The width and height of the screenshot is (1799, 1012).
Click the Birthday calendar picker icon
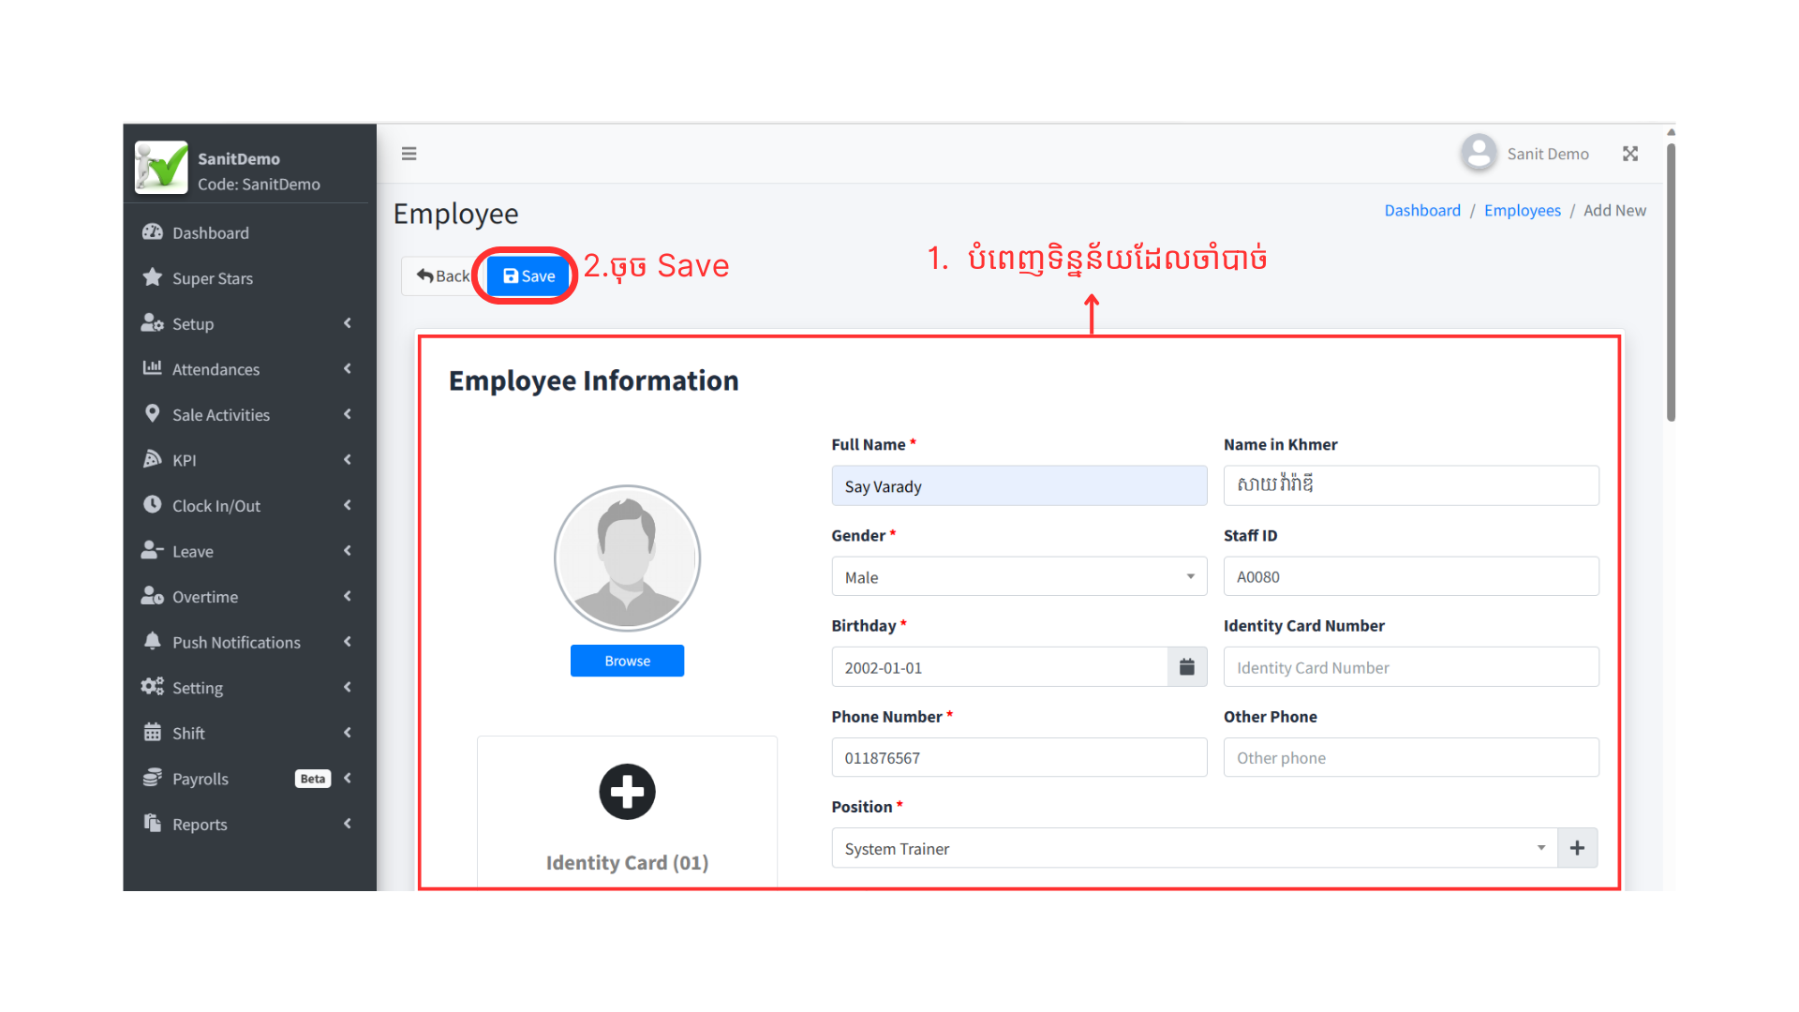(x=1187, y=667)
